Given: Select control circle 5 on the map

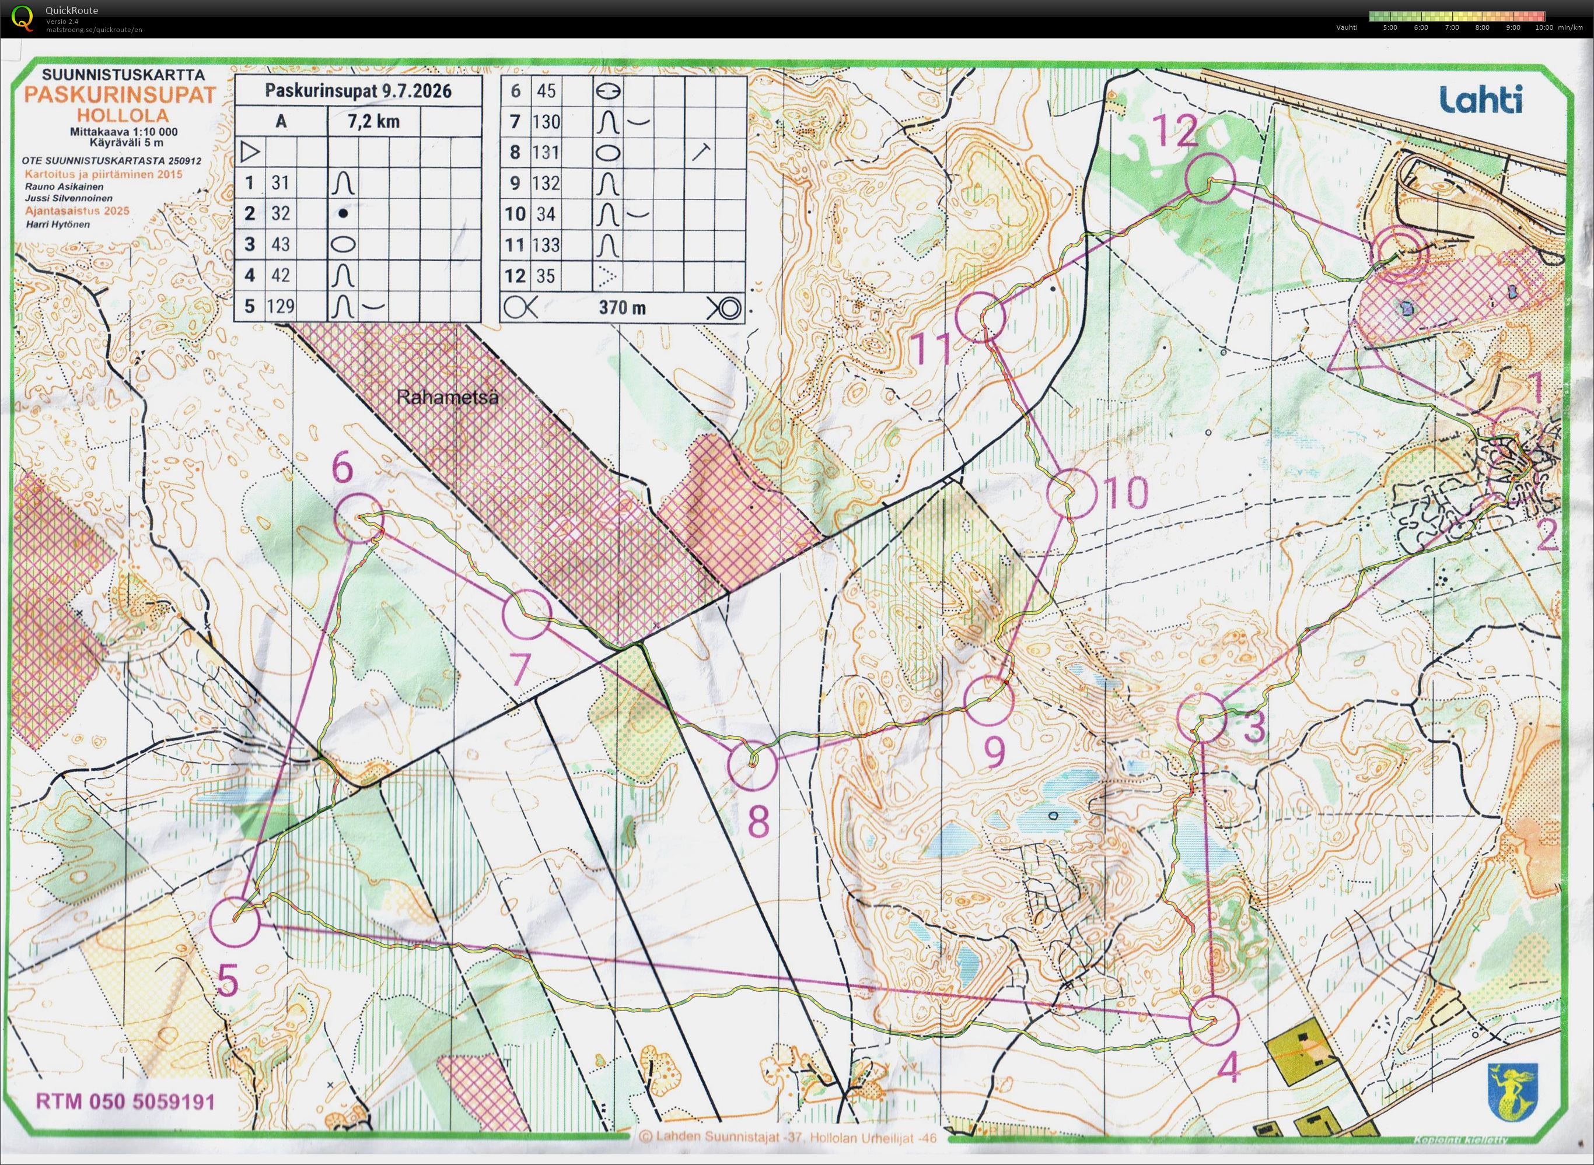Looking at the screenshot, I should pos(236,922).
